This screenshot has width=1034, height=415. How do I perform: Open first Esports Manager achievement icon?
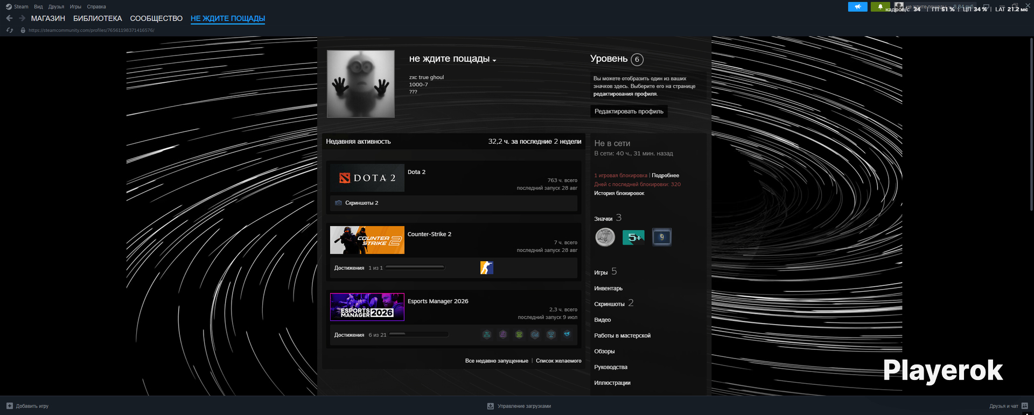pyautogui.click(x=487, y=334)
